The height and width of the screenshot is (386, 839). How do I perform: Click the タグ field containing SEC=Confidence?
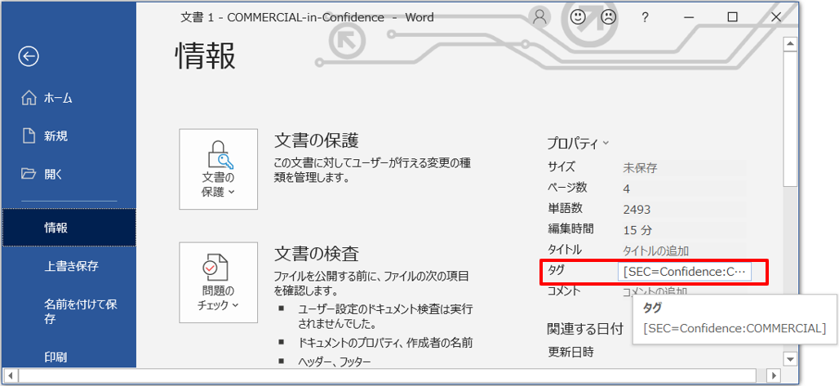[685, 272]
